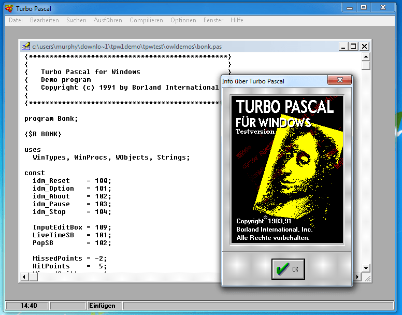This screenshot has width=402, height=315.
Task: Click the 'idm_Stop = 104;' line
Action: [x=72, y=212]
